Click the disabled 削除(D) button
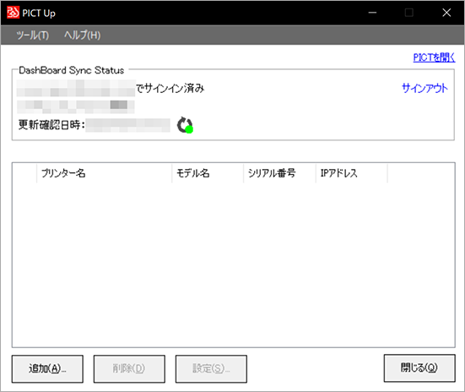 [x=129, y=368]
